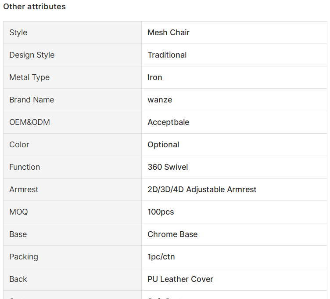330x299 pixels.
Task: Select the Design Style label
Action: tap(32, 55)
